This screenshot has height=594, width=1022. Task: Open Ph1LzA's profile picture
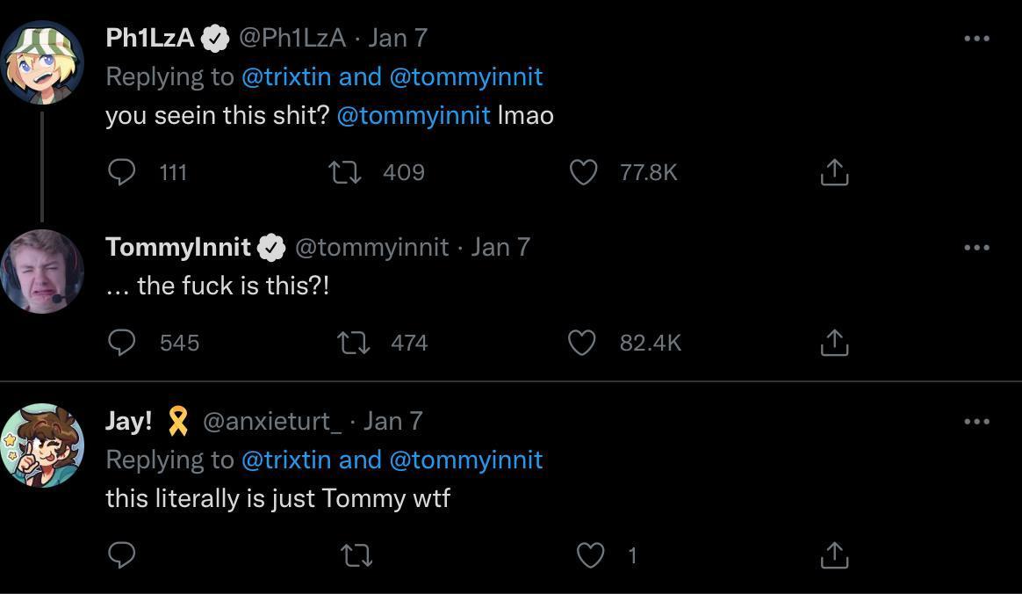point(42,63)
